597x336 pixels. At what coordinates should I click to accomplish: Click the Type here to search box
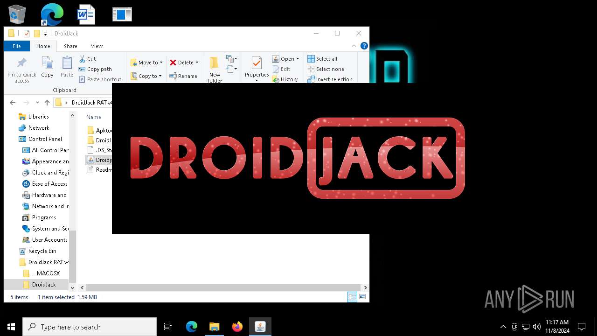point(90,327)
